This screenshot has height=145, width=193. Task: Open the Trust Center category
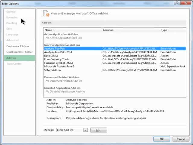pyautogui.click(x=14, y=64)
